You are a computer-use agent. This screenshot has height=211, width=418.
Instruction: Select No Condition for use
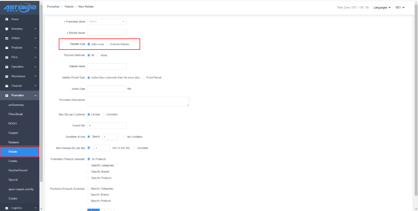click(x=124, y=137)
